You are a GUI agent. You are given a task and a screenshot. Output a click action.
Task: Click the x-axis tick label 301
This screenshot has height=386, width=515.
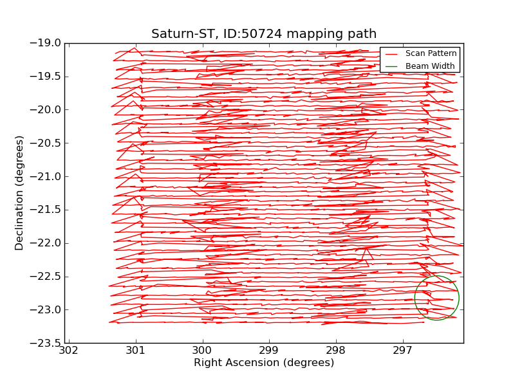pos(136,351)
